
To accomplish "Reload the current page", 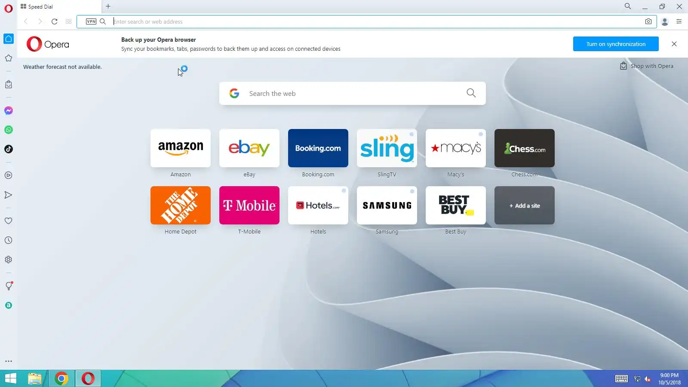I will click(x=54, y=21).
